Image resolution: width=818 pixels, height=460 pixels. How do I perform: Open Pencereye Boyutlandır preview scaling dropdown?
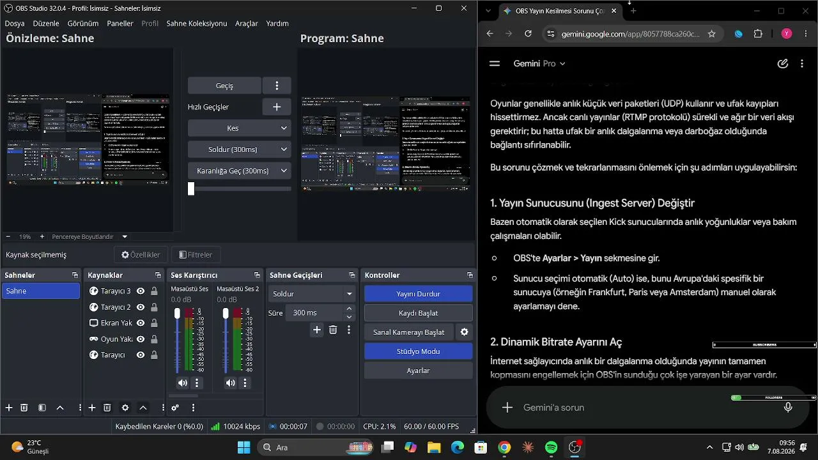click(x=89, y=236)
